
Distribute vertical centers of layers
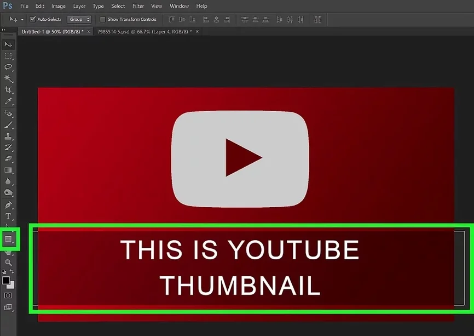pyautogui.click(x=255, y=20)
